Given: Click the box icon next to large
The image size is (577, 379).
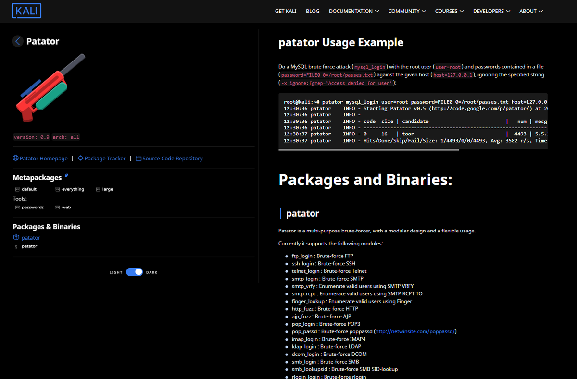Looking at the screenshot, I should coord(98,189).
